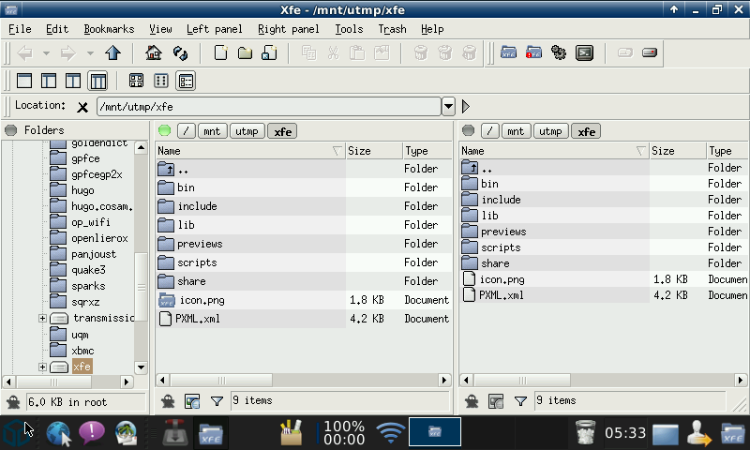Show small icons view
The width and height of the screenshot is (750, 450).
click(x=161, y=81)
